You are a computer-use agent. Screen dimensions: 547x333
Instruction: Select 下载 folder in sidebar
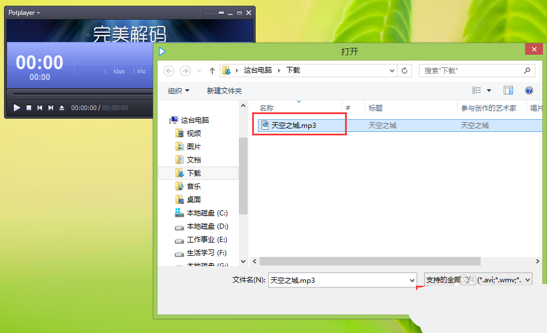[x=198, y=173]
